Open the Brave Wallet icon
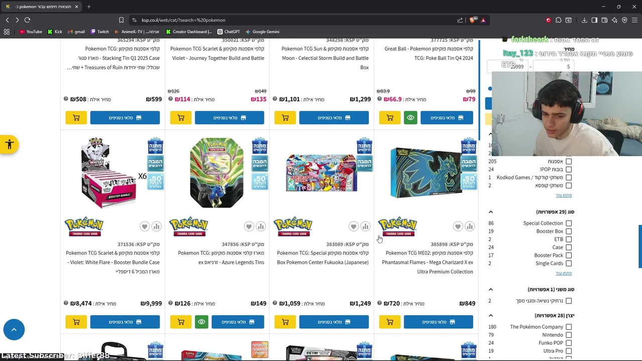 [604, 20]
